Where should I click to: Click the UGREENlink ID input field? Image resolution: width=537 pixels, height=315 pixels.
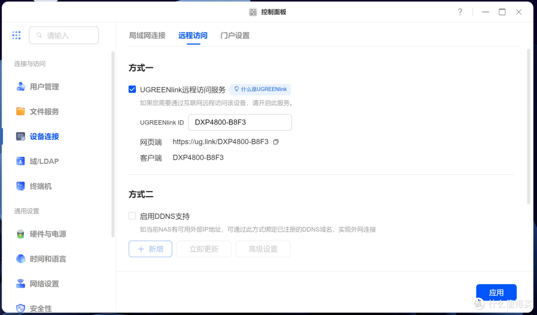coord(240,123)
